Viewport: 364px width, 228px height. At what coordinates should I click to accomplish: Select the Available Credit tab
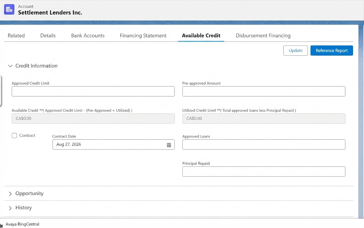[x=201, y=36]
